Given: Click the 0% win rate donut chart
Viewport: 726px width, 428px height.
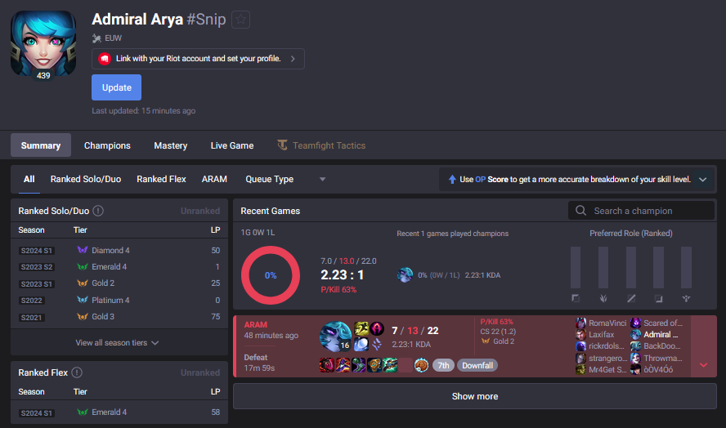Looking at the screenshot, I should 271,275.
